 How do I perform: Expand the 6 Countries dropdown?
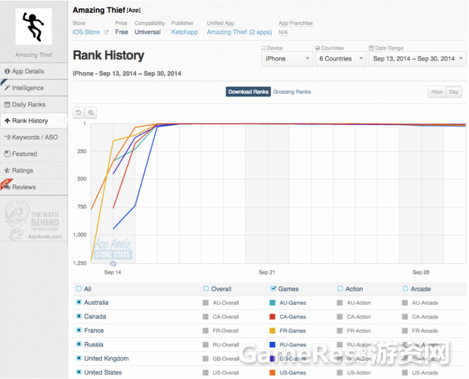pos(340,59)
